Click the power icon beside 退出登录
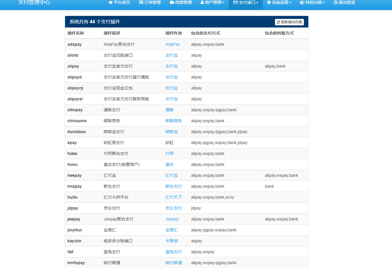The height and width of the screenshot is (268, 392). [336, 2]
